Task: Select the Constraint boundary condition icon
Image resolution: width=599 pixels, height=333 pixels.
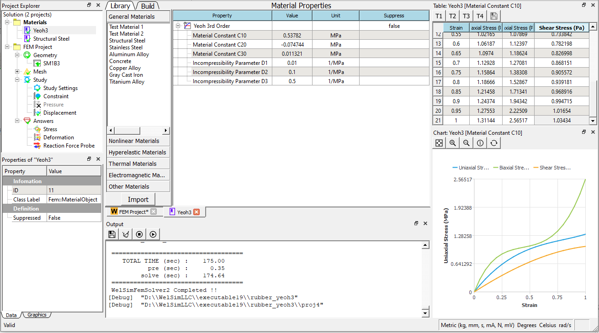Action: pyautogui.click(x=37, y=96)
